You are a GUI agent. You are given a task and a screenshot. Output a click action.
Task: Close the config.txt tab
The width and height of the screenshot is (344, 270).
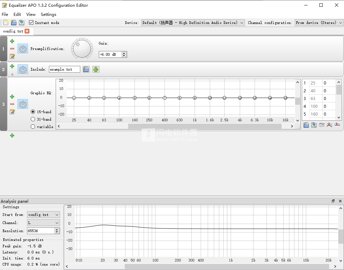point(27,31)
